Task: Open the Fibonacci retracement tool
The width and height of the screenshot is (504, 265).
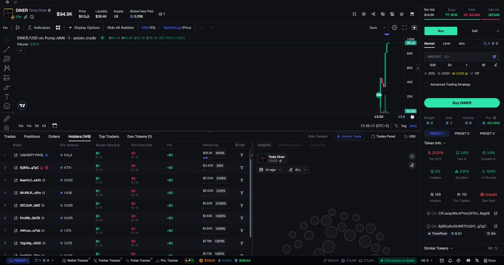Action: coord(7,59)
